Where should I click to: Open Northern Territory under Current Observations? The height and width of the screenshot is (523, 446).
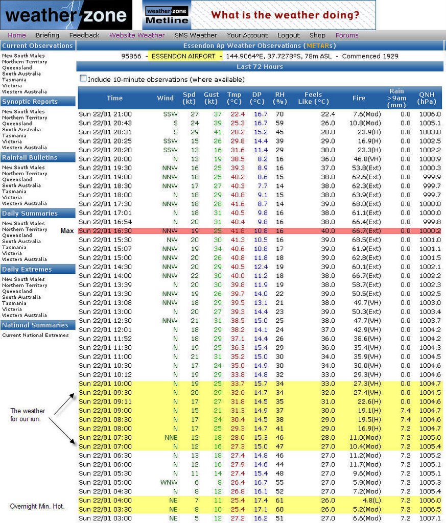point(25,62)
